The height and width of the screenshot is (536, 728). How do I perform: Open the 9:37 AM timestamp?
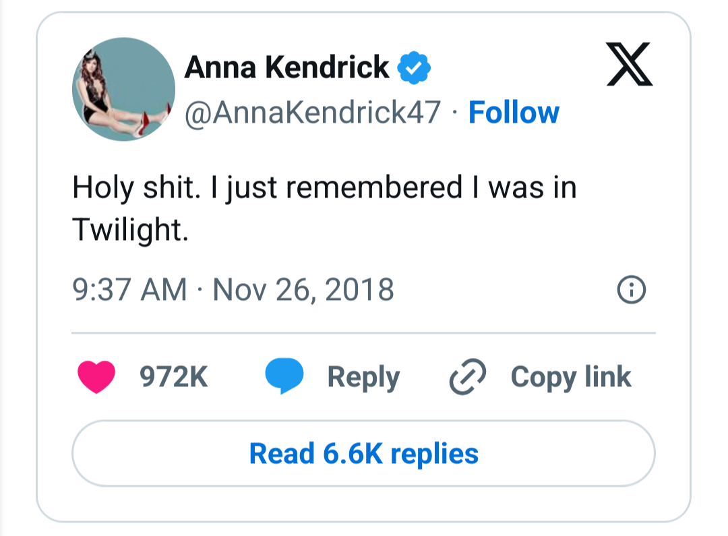tap(129, 290)
